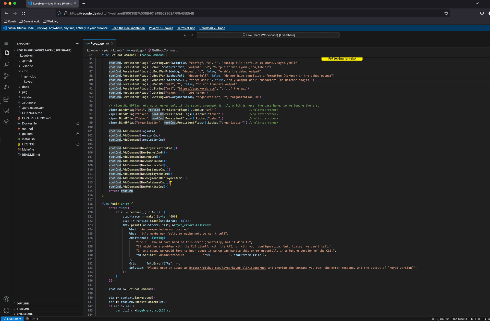The width and height of the screenshot is (490, 321).
Task: Click the hamburger application menu icon
Action: point(6,44)
